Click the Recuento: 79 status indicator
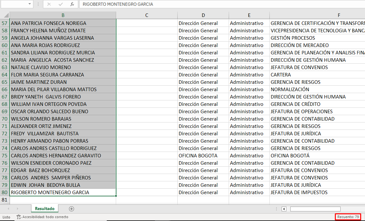 pyautogui.click(x=348, y=217)
